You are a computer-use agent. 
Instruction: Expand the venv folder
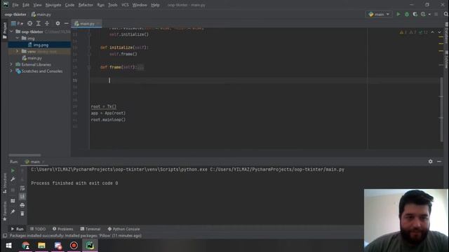pyautogui.click(x=17, y=51)
